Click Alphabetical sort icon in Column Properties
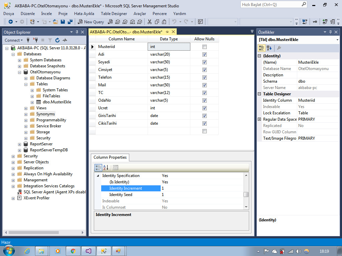342x256 pixels. click(106, 168)
